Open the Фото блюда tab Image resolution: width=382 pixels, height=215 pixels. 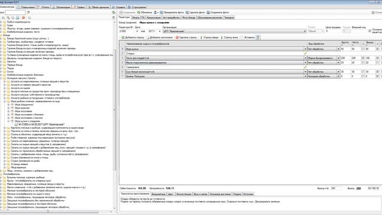(x=189, y=17)
